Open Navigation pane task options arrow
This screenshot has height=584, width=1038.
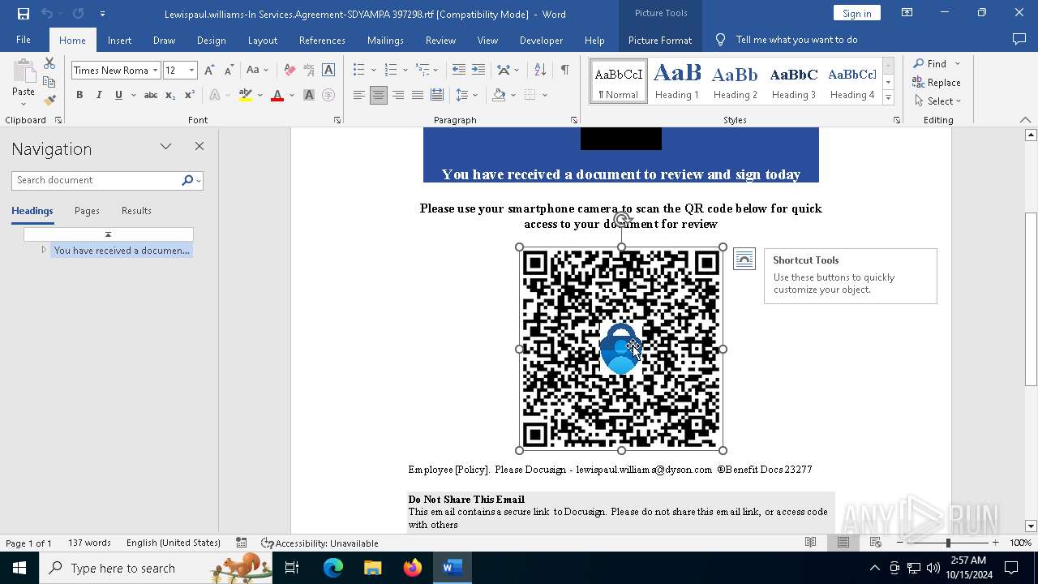click(x=165, y=147)
